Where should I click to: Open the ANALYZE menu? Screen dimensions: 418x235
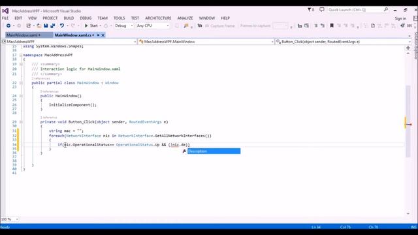coord(185,18)
